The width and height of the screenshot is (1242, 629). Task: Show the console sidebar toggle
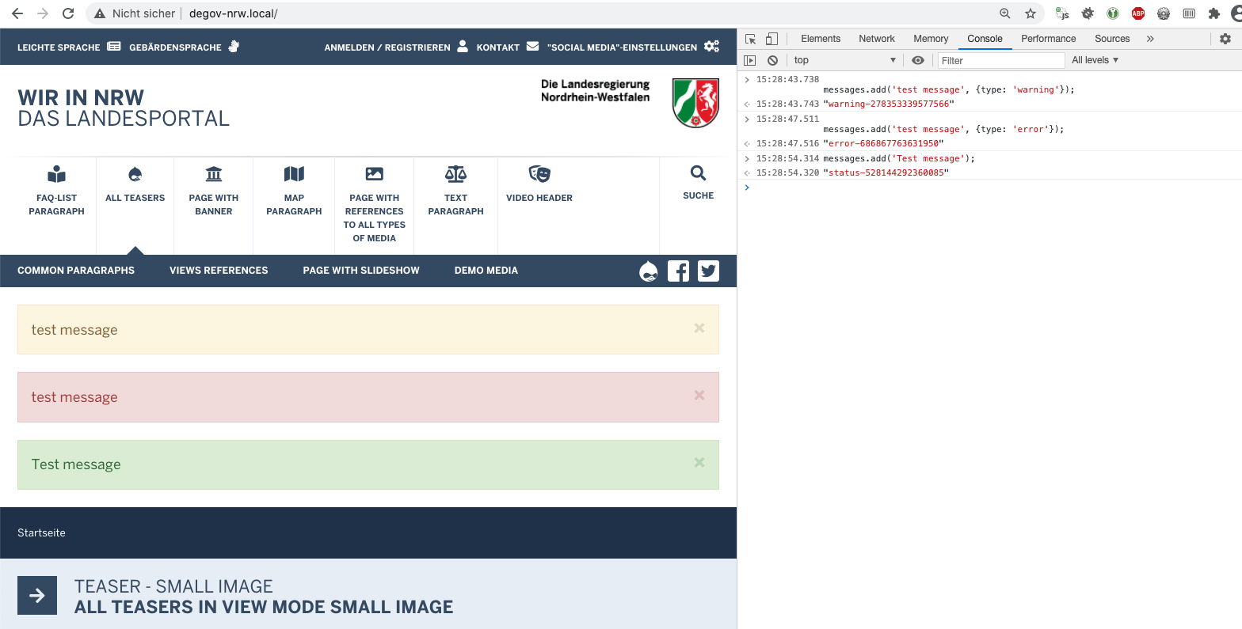coord(750,60)
